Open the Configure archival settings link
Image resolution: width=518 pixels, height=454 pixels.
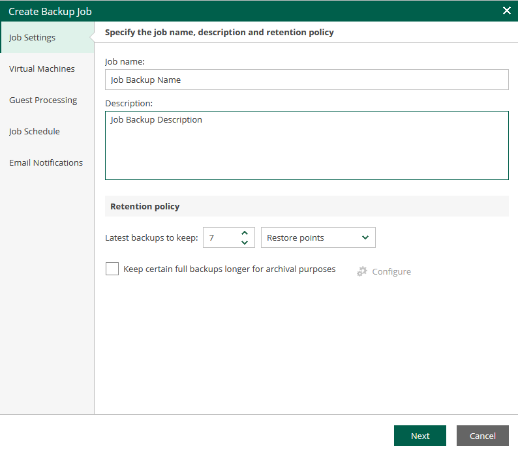click(391, 271)
